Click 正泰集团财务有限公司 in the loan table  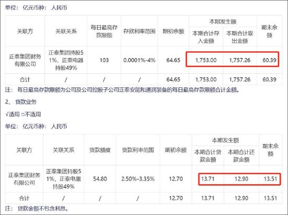(24, 179)
